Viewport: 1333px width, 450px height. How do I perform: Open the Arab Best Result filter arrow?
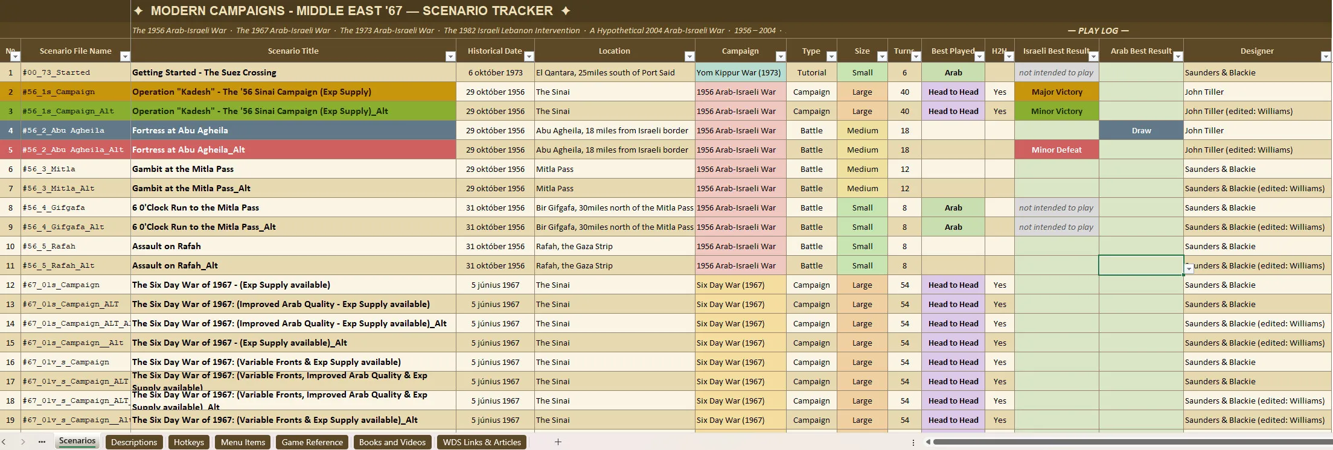1178,57
